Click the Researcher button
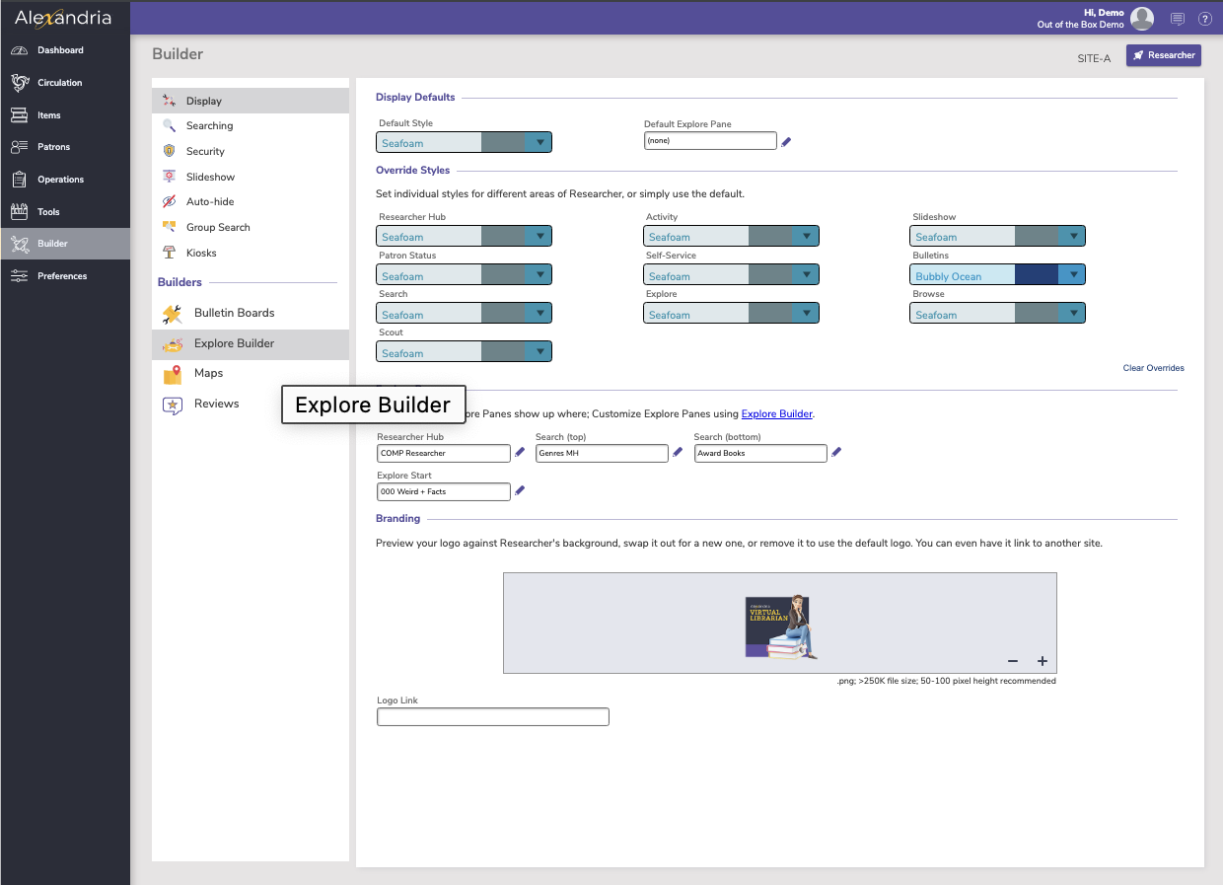The image size is (1223, 885). (x=1164, y=55)
